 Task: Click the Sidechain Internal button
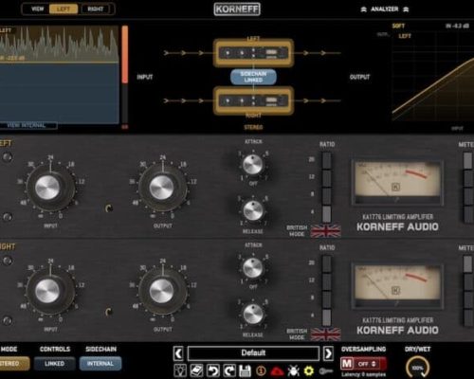(100, 364)
